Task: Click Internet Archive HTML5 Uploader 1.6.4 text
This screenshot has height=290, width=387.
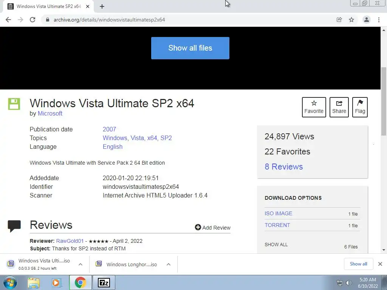Action: pyautogui.click(x=155, y=195)
